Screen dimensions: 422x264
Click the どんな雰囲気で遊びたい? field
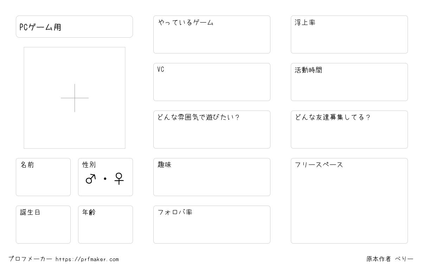212,130
